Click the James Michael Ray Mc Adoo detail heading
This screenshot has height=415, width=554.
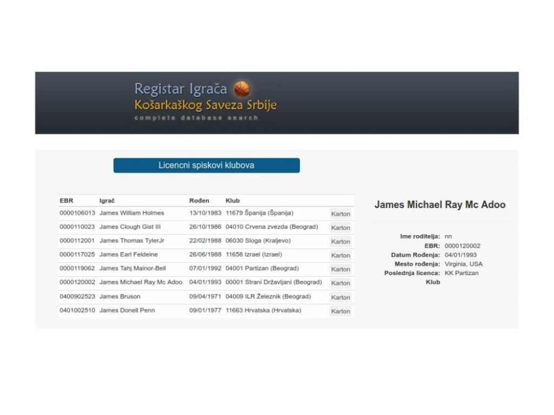pos(440,205)
